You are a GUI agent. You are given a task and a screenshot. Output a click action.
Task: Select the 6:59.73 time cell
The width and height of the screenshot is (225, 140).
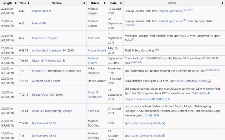click(24, 51)
